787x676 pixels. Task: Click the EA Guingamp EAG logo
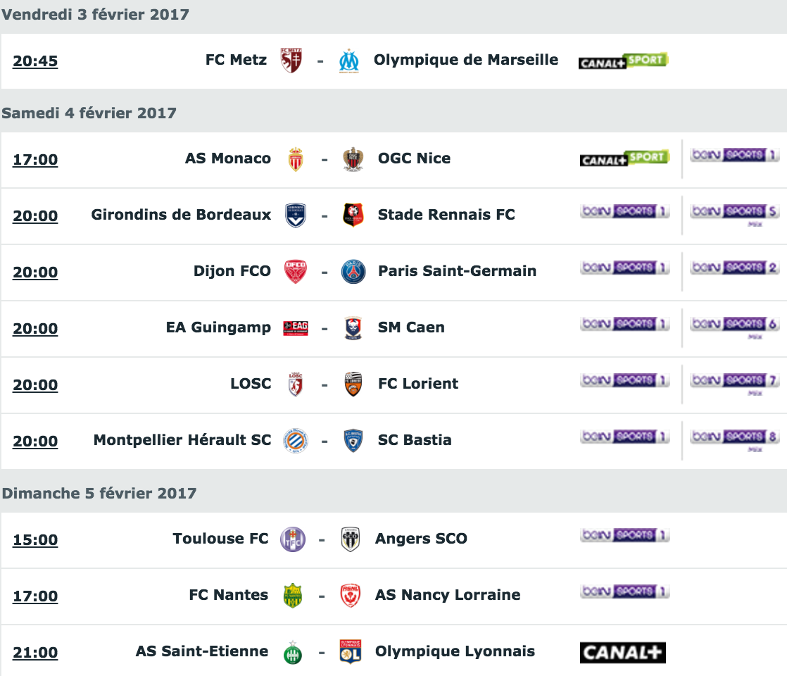296,328
